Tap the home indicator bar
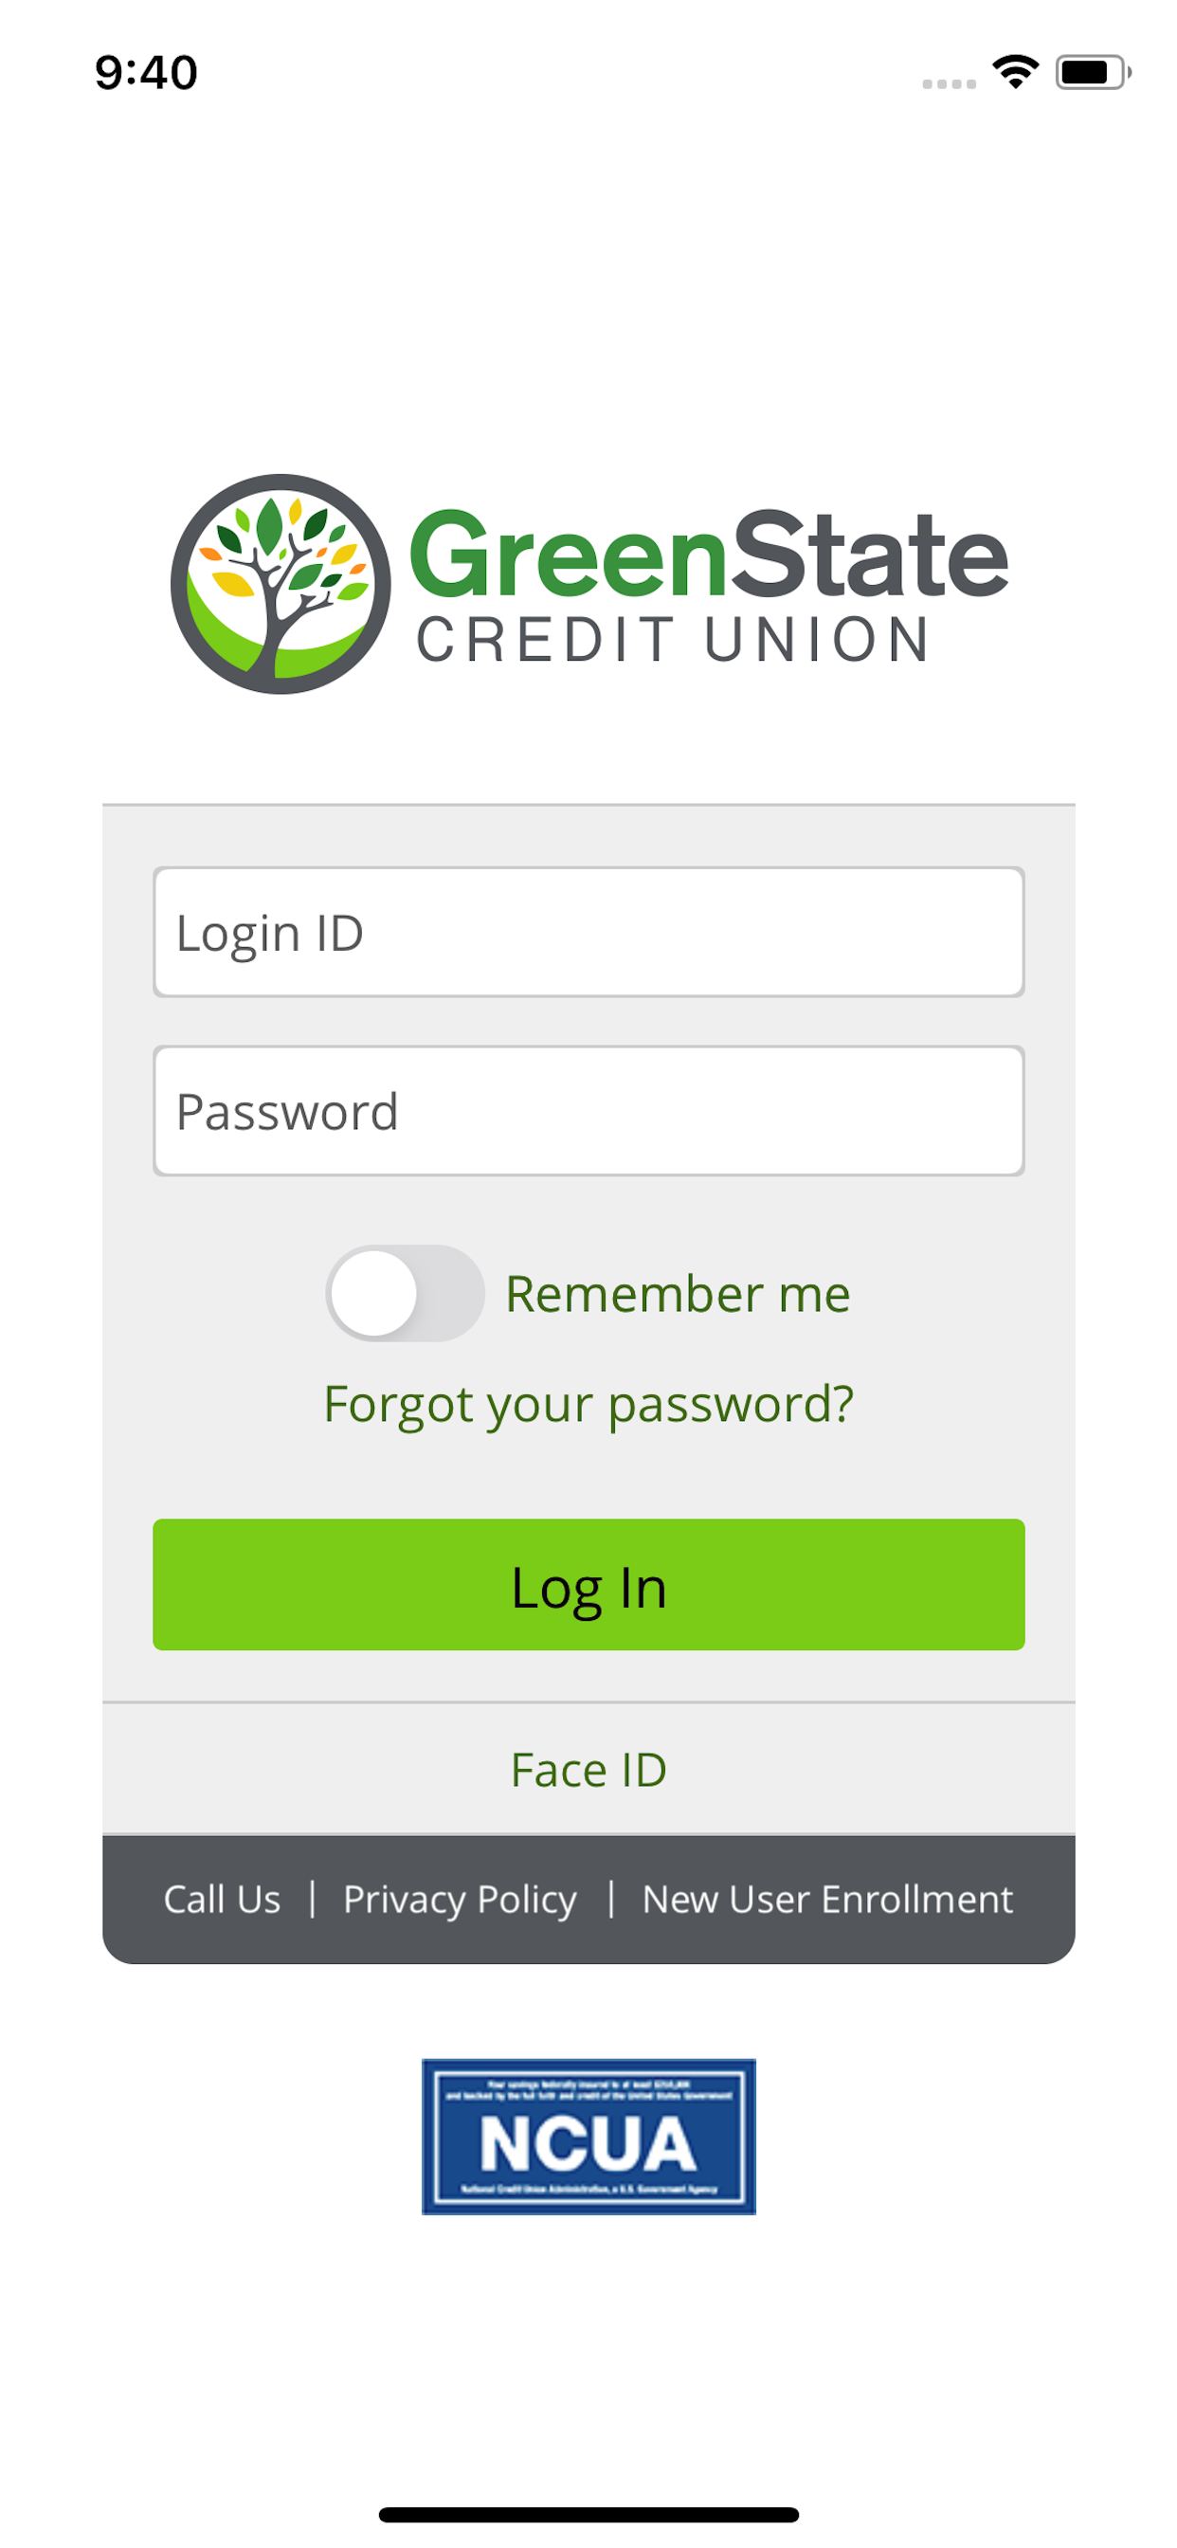The height and width of the screenshot is (2548, 1177). (x=588, y=2512)
